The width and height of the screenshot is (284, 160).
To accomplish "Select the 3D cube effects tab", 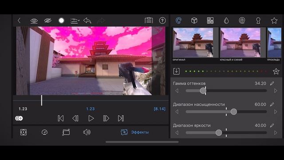I will tap(194, 20).
